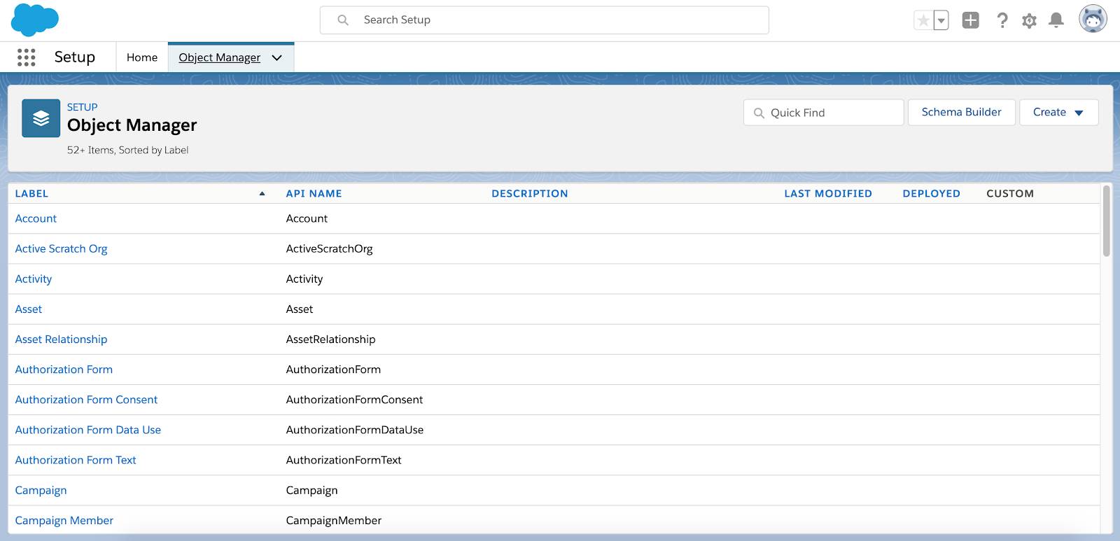Viewport: 1120px width, 541px height.
Task: Open the Active Scratch Org object
Action: 61,248
